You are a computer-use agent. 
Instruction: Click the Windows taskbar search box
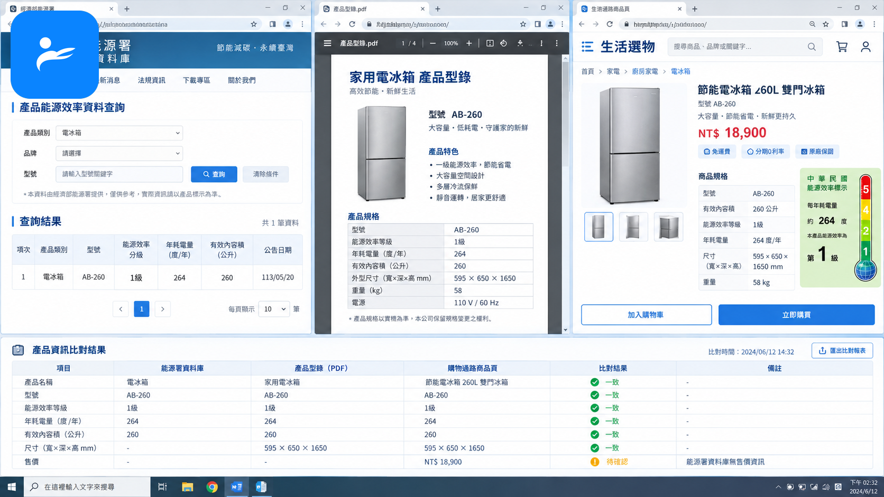click(x=87, y=487)
